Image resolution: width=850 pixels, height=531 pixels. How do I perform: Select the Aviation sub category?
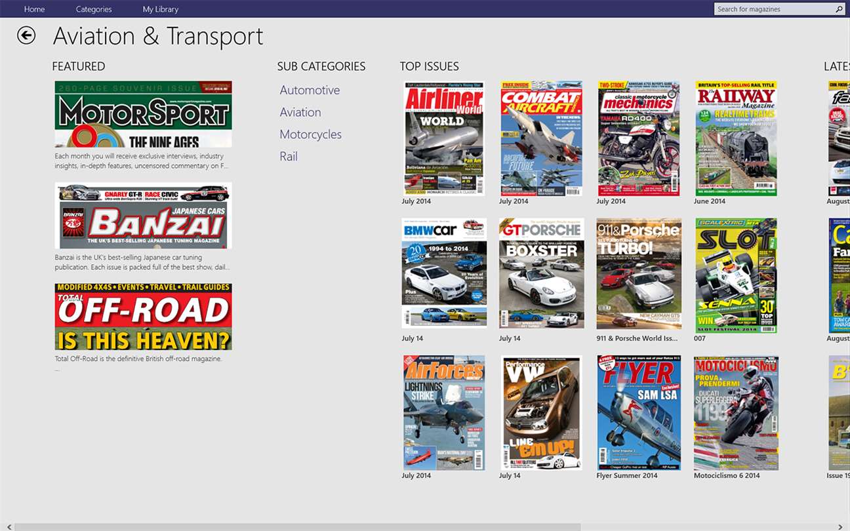click(x=300, y=112)
